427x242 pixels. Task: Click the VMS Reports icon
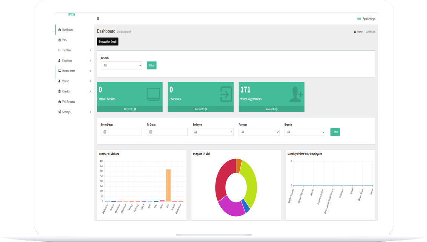pos(59,102)
